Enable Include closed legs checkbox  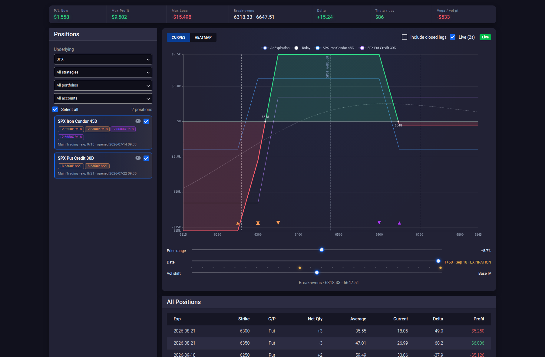coord(405,37)
